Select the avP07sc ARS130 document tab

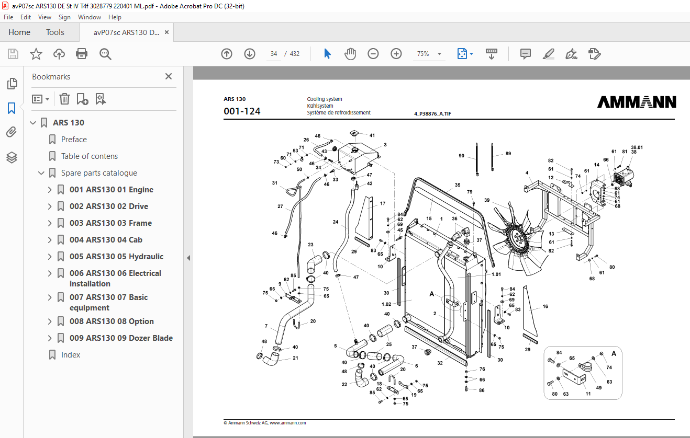(127, 32)
